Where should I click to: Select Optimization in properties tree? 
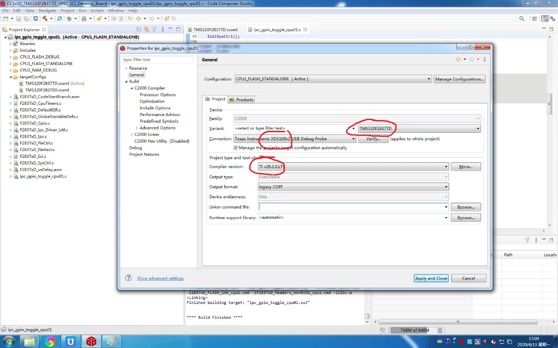click(152, 101)
